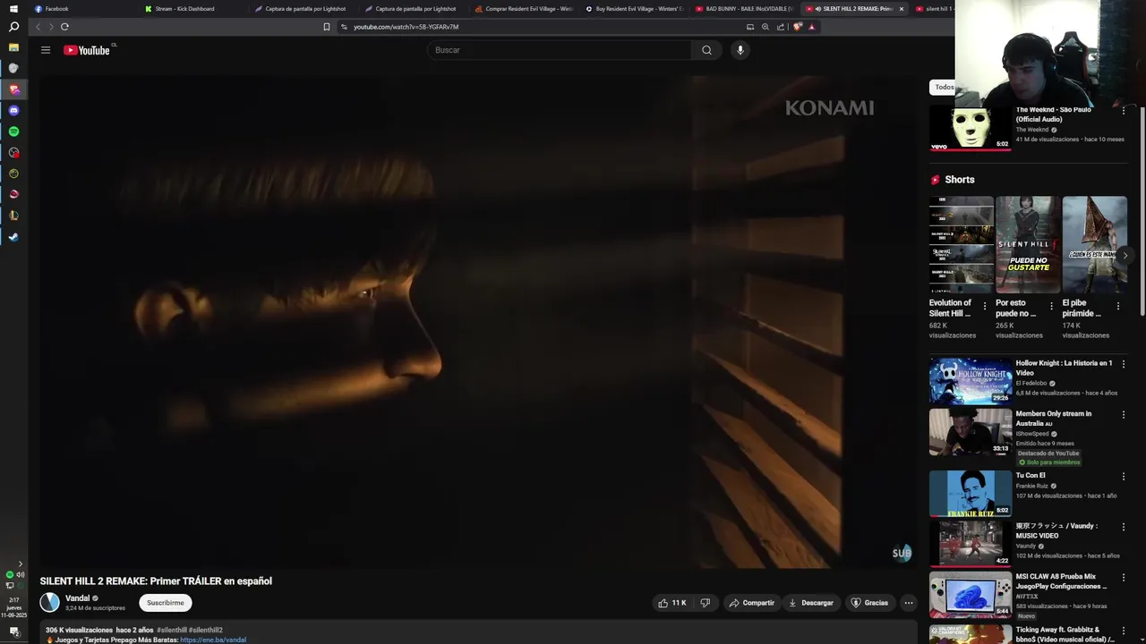Open the Brave Rewards triangle icon
Image resolution: width=1146 pixels, height=644 pixels.
pos(812,27)
